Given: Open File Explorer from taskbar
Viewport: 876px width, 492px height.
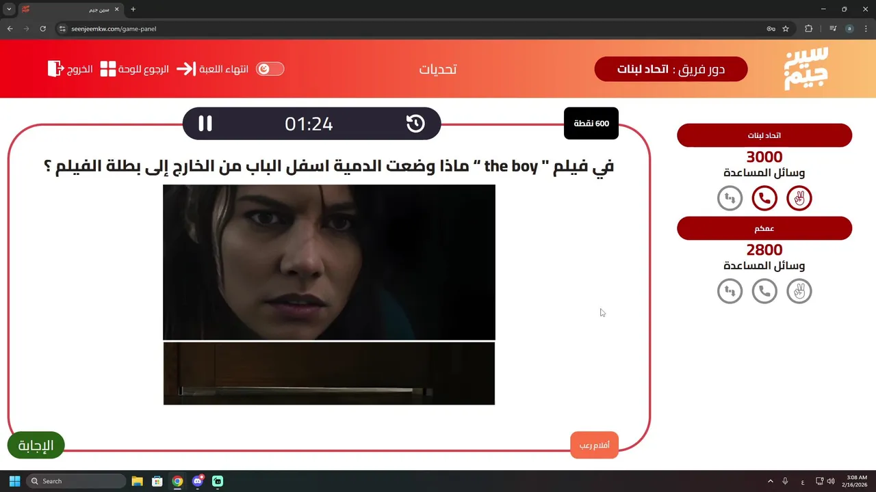Looking at the screenshot, I should [137, 481].
